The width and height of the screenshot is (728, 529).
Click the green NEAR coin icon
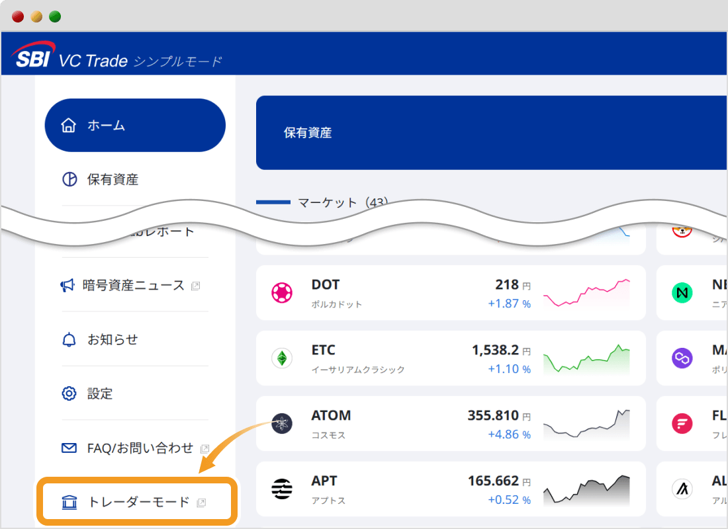point(682,293)
